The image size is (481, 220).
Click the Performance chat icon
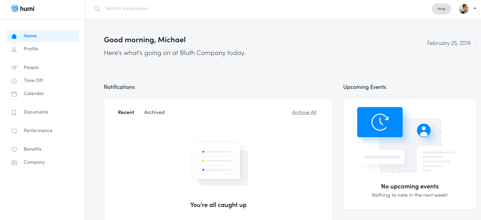pos(14,131)
